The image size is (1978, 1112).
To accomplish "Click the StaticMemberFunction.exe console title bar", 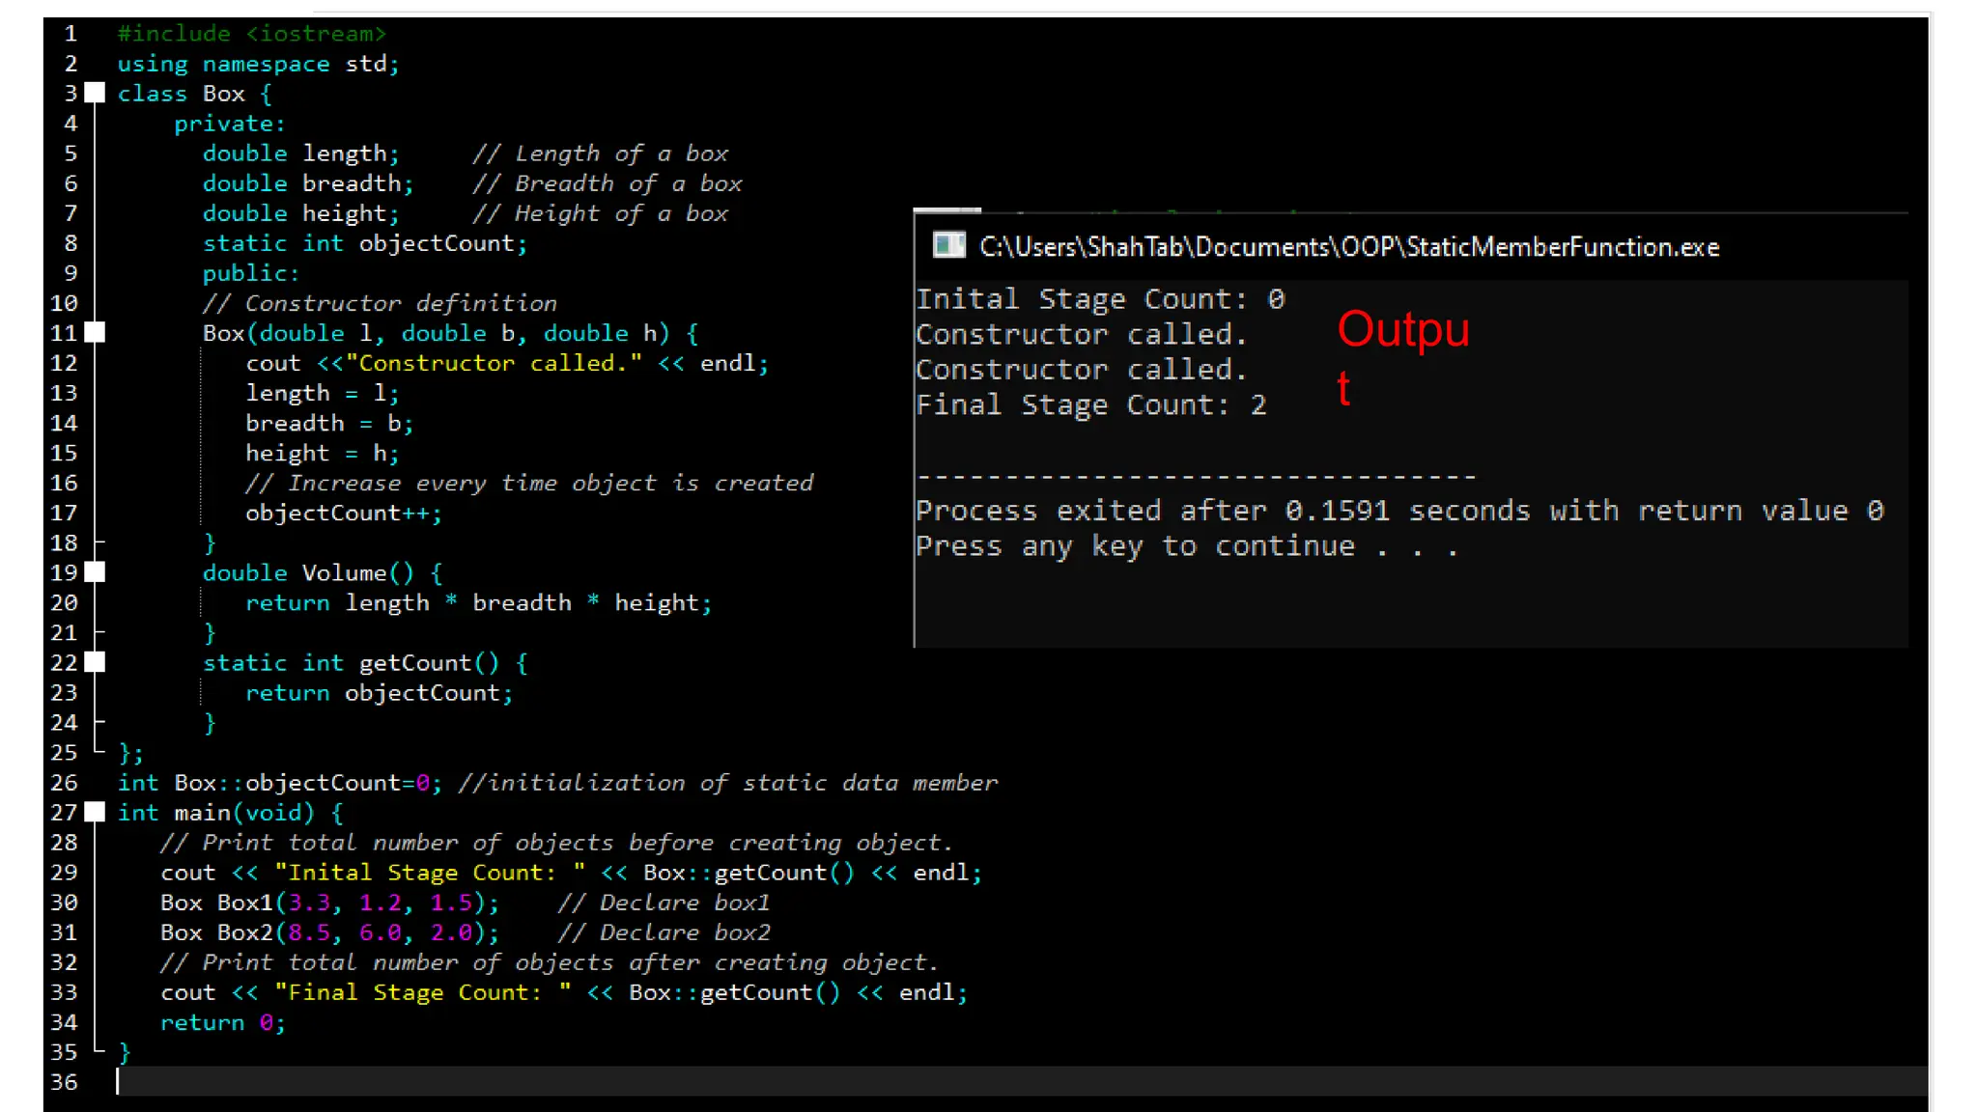I will (1348, 247).
